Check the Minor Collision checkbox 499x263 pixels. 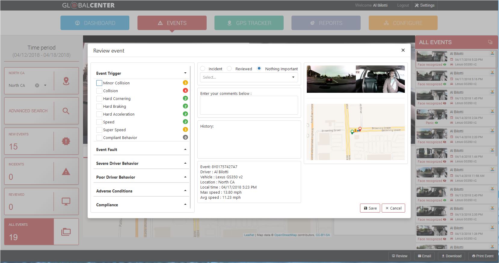click(99, 83)
